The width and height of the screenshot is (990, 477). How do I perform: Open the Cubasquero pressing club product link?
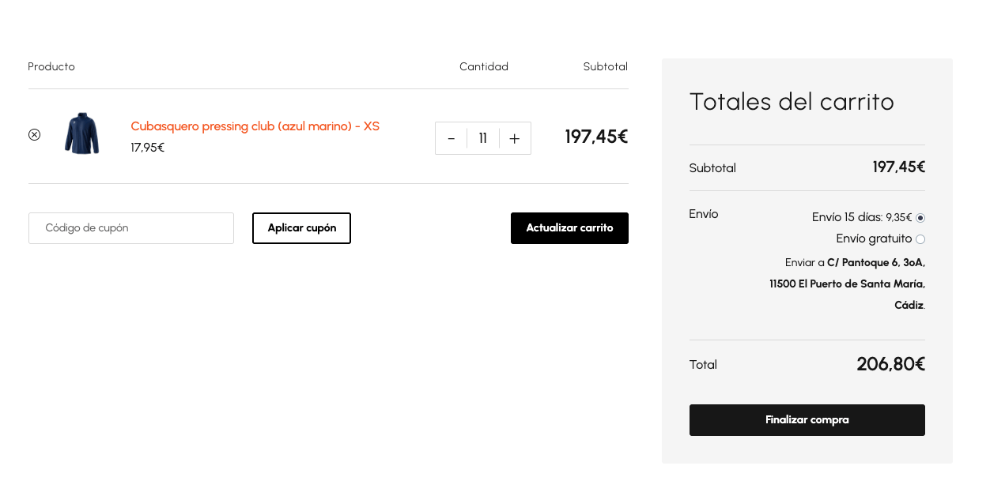point(255,126)
